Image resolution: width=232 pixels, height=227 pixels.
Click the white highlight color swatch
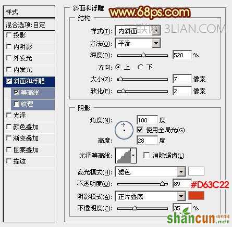tap(196, 171)
